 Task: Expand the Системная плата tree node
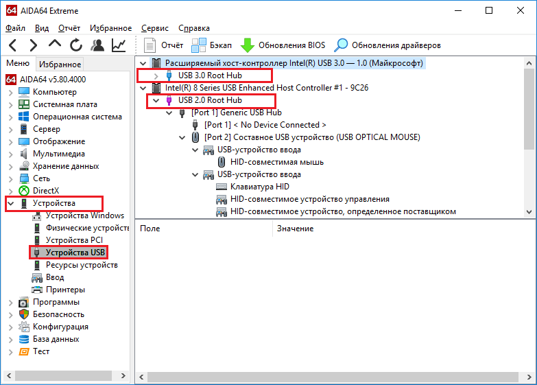[10, 104]
